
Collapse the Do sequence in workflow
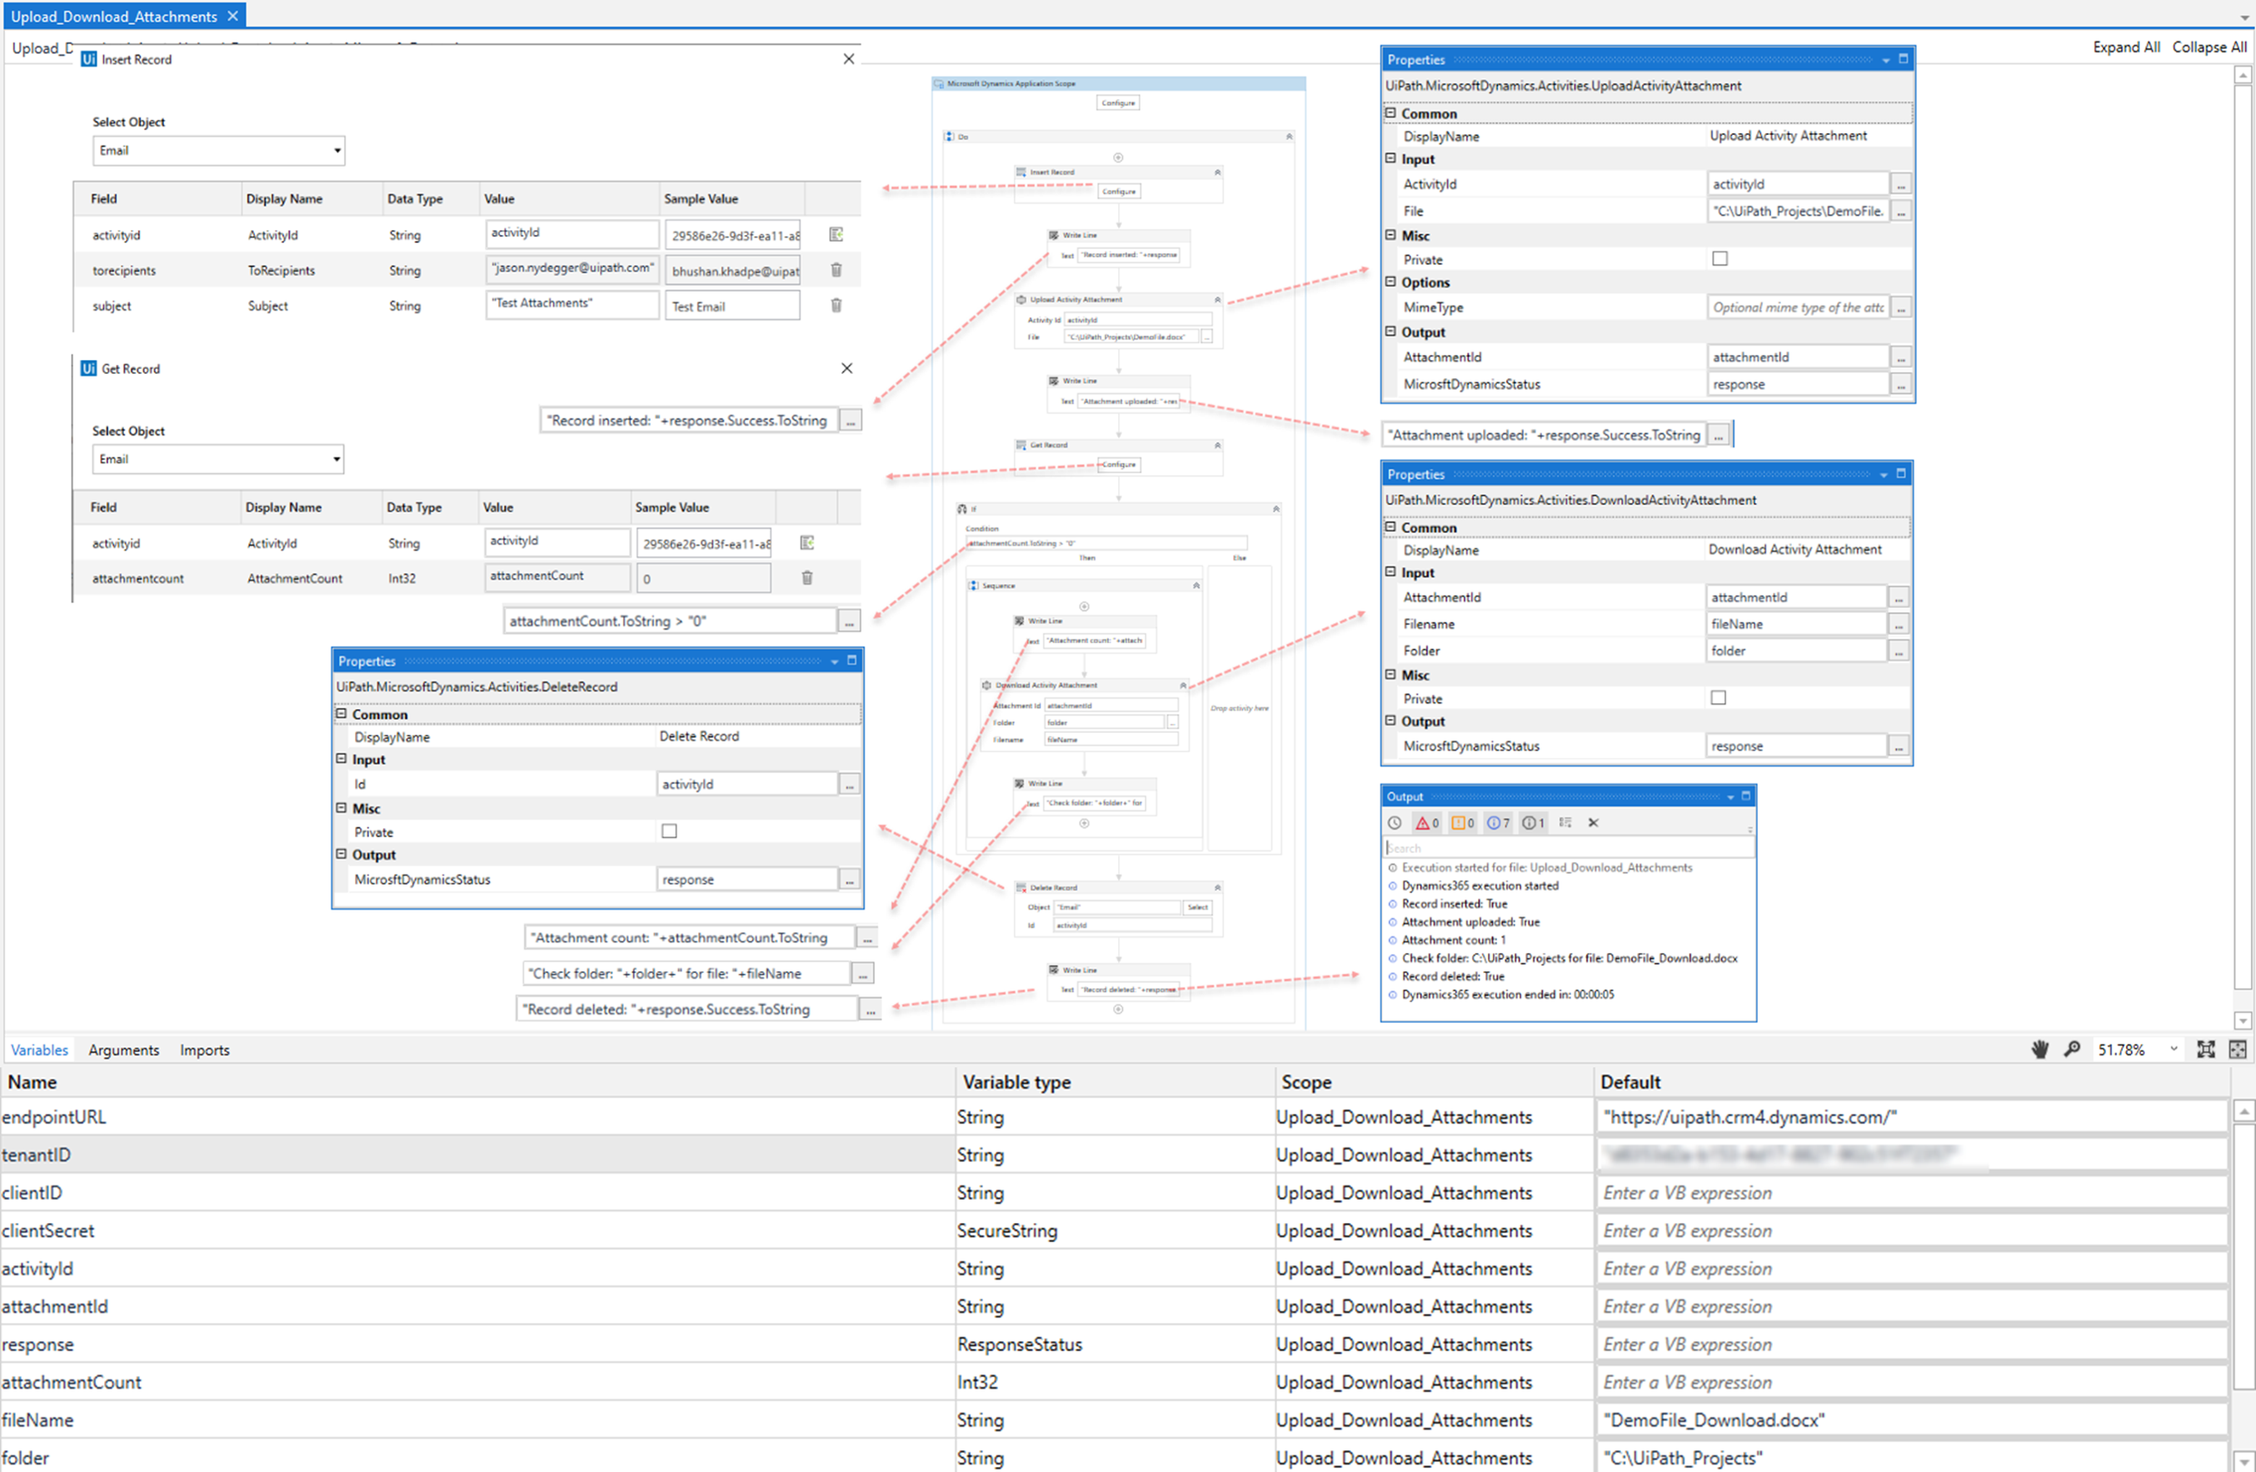tap(1288, 137)
